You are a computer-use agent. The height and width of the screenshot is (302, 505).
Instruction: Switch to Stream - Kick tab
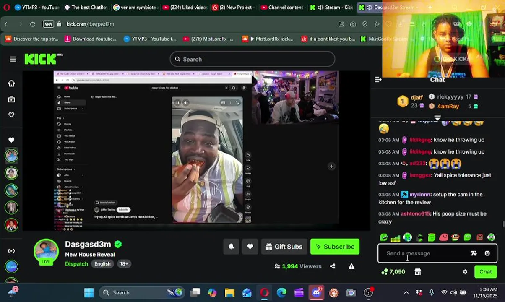point(332,8)
